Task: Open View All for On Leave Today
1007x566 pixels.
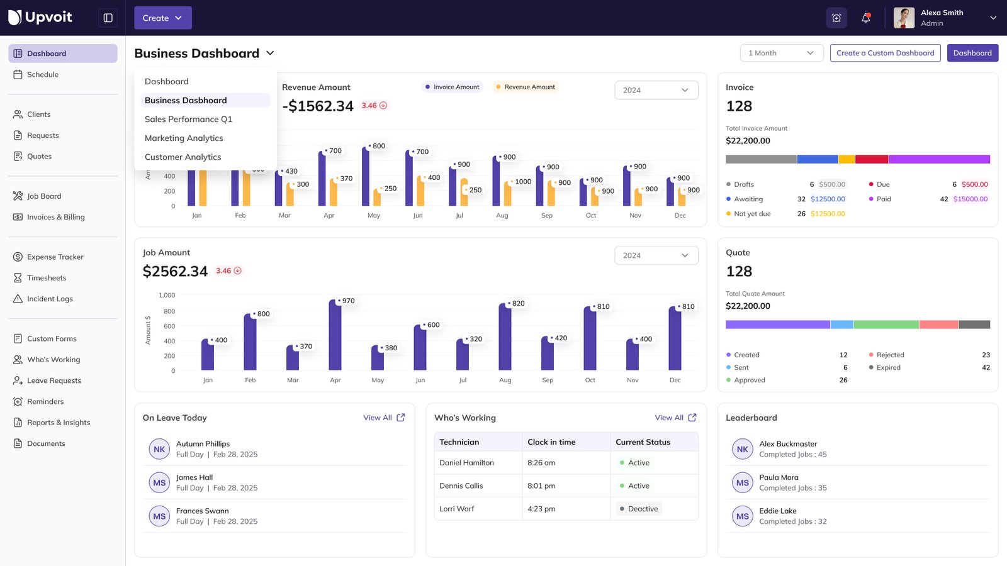Action: point(384,417)
